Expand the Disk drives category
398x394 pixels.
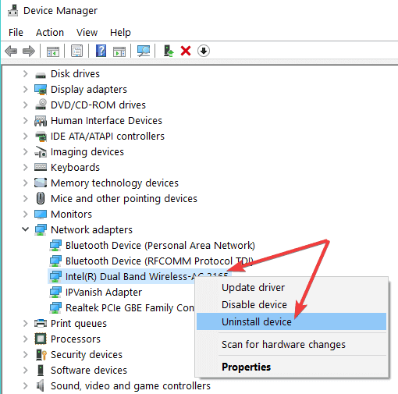coord(25,74)
